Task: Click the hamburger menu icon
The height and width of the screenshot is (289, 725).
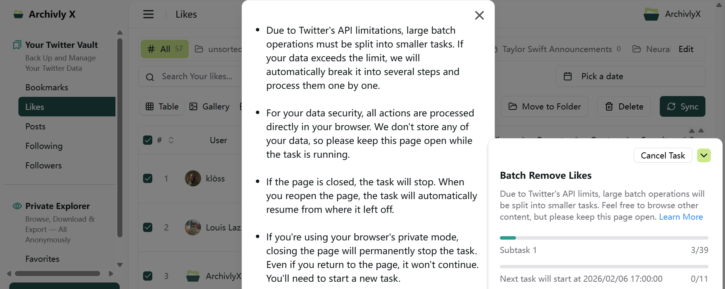Action: point(148,14)
